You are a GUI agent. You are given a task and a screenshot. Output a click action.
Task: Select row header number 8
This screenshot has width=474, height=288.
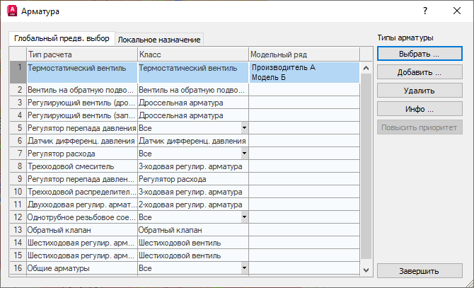point(18,166)
